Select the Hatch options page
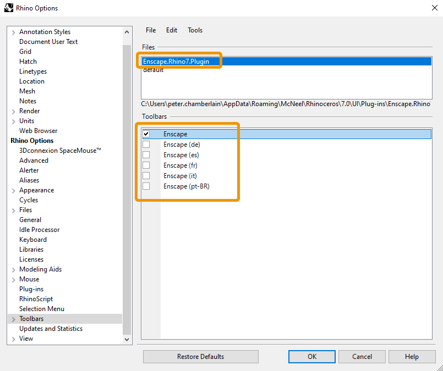443x371 pixels. tap(28, 62)
